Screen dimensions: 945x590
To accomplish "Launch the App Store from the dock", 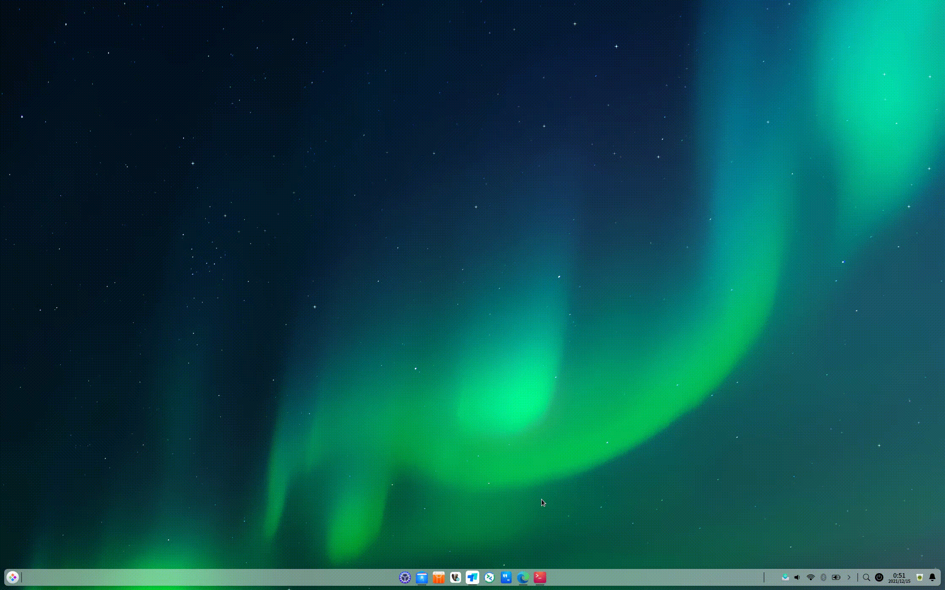I will [x=438, y=577].
